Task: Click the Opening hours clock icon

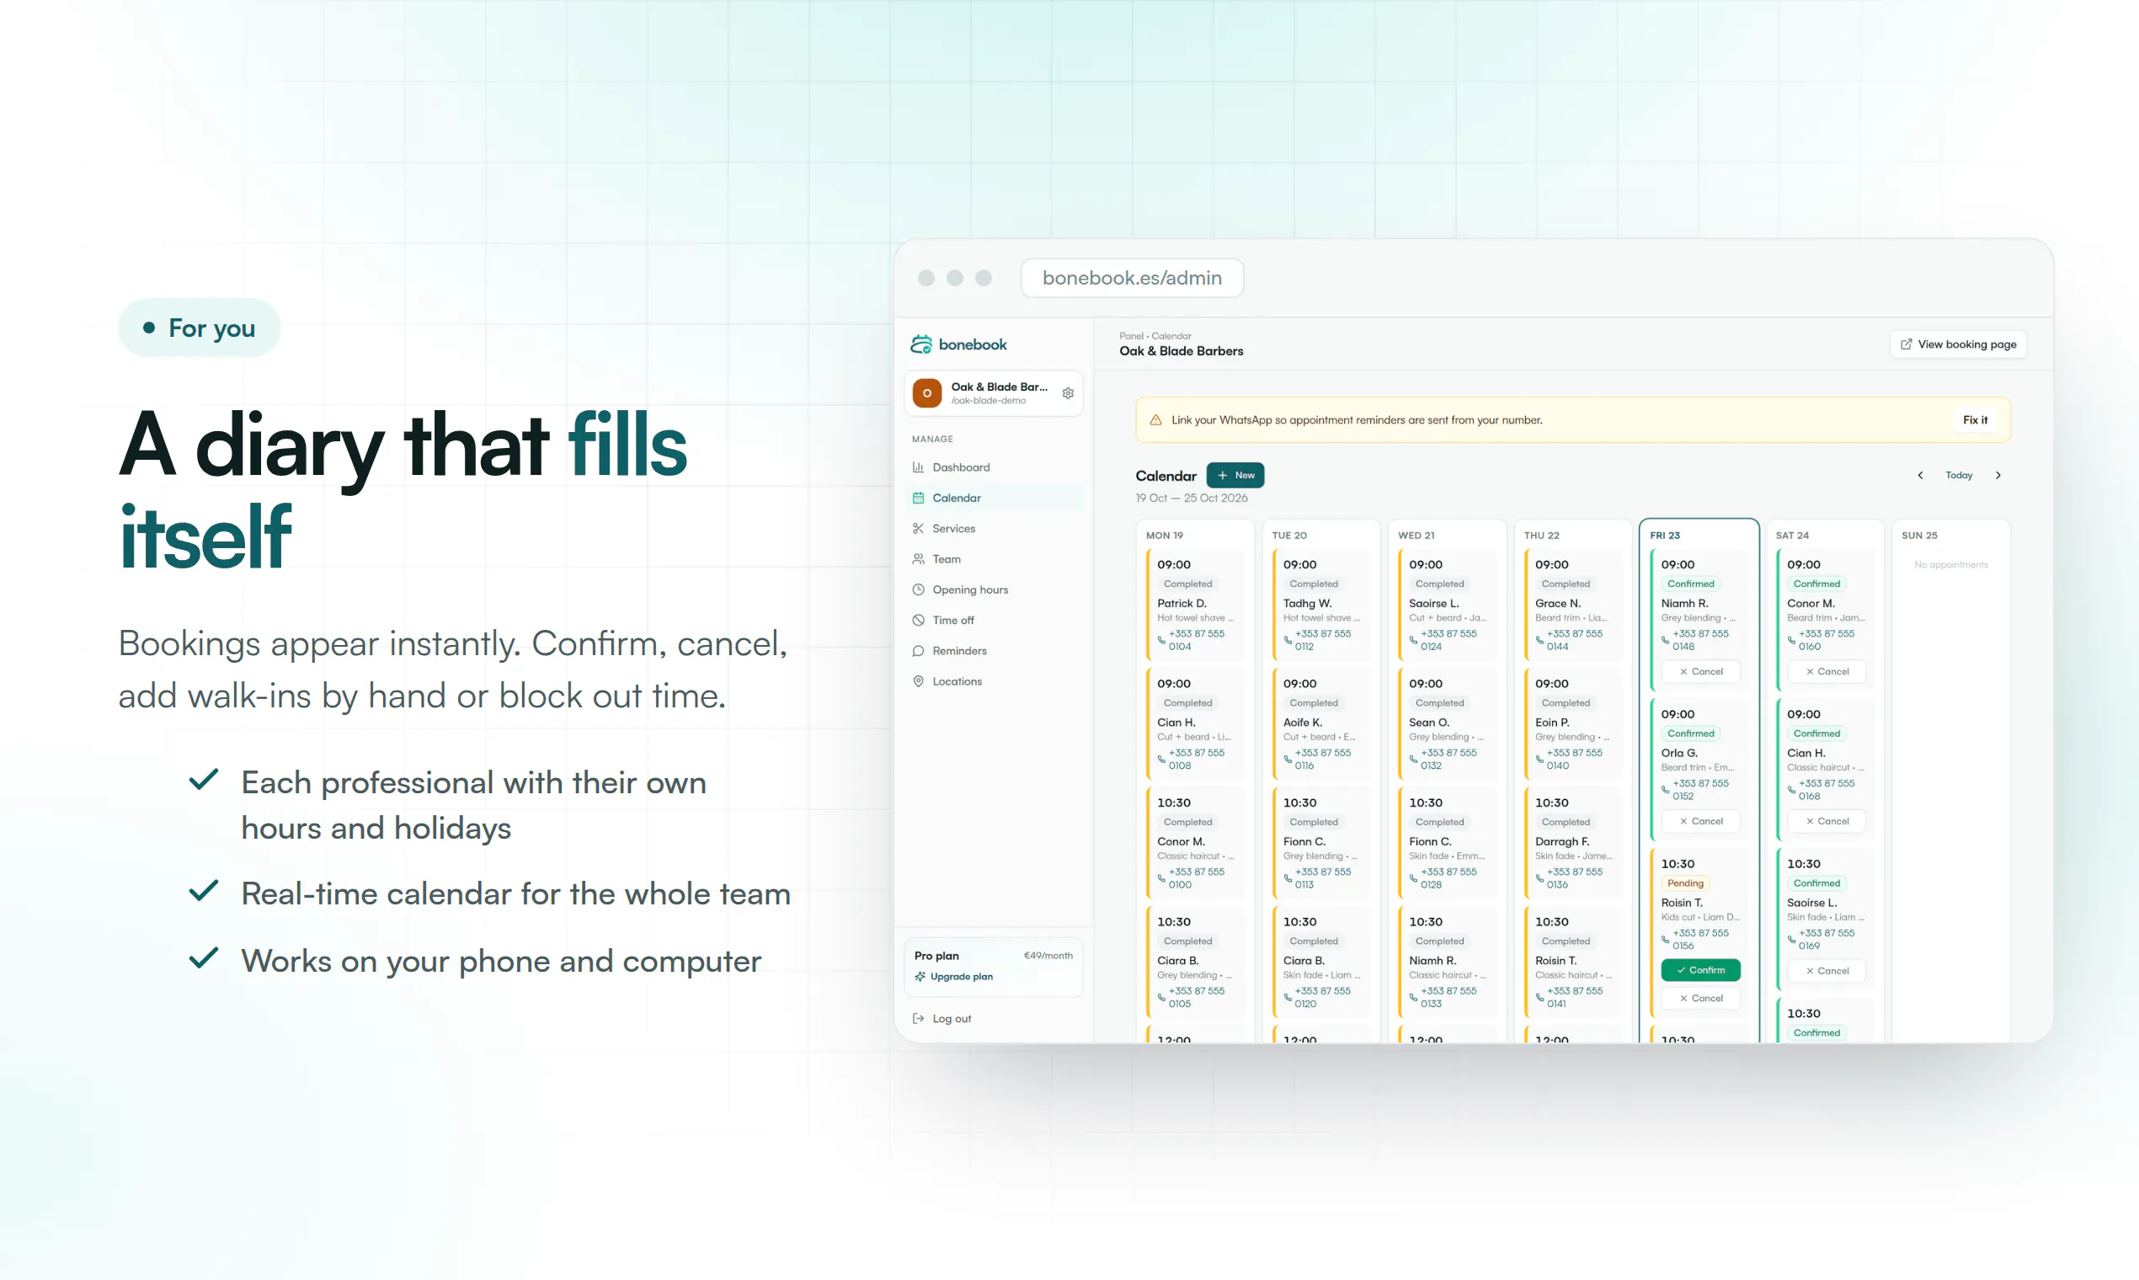Action: (x=918, y=590)
